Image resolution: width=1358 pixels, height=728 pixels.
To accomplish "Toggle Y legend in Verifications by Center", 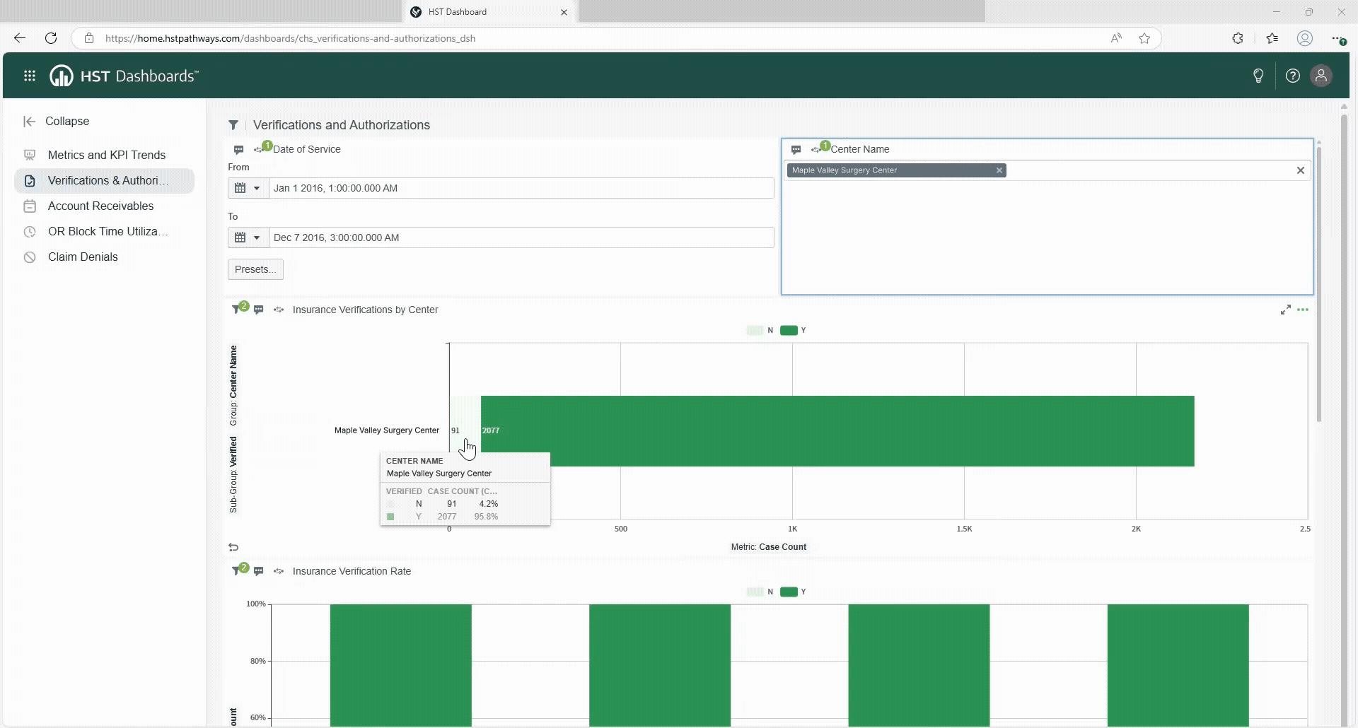I will click(793, 330).
